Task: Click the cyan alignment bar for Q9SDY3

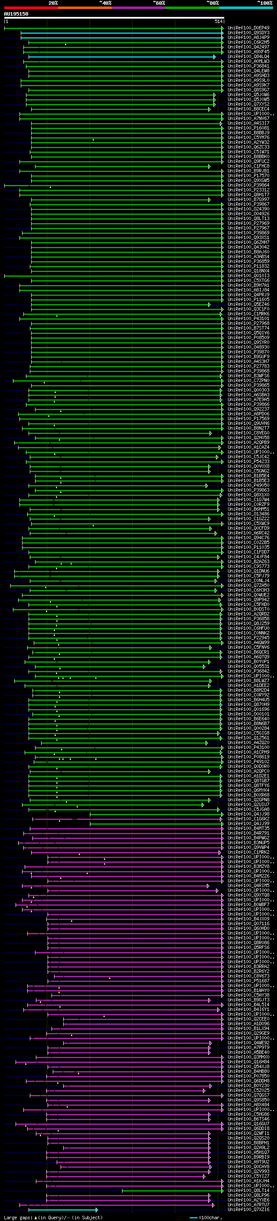Action: coord(122,33)
